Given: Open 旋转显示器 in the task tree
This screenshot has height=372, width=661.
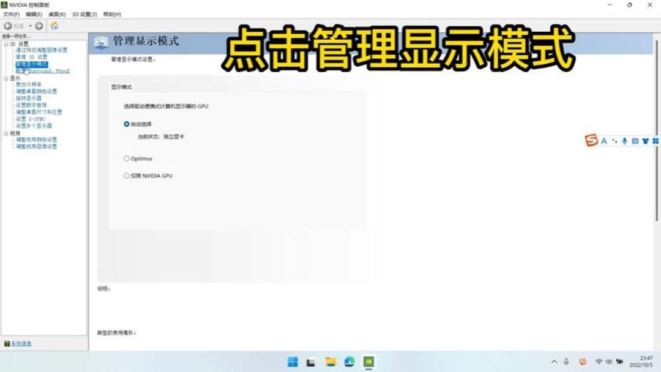Looking at the screenshot, I should (29, 98).
